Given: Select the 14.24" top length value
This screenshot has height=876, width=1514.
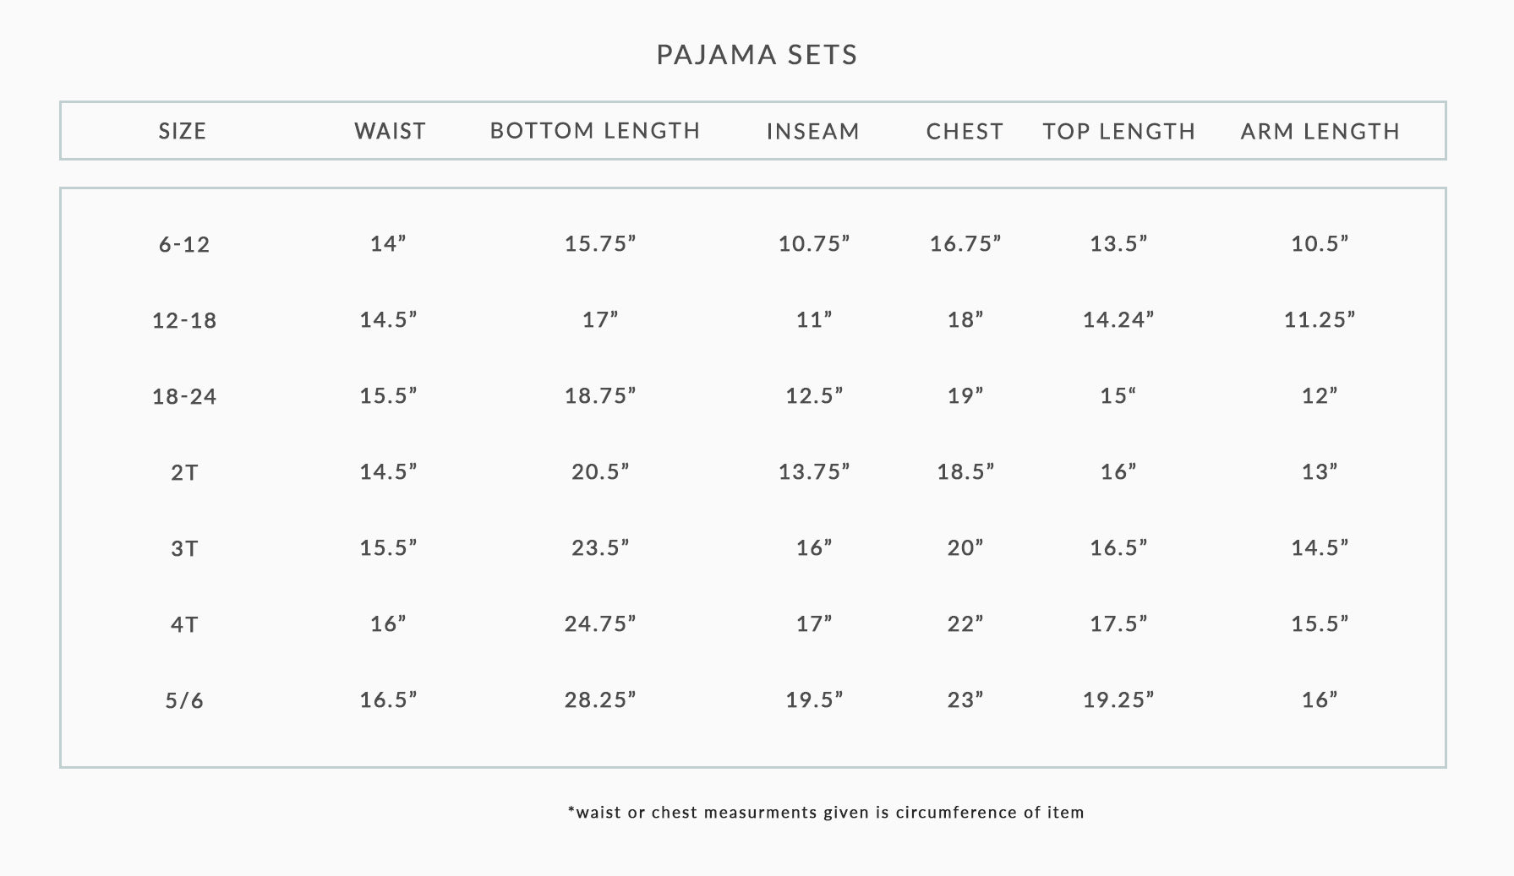Looking at the screenshot, I should (1118, 319).
